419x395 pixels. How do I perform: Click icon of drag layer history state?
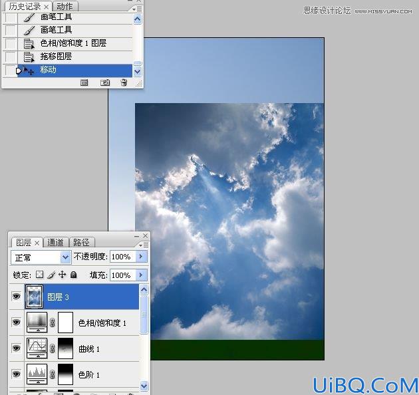click(x=29, y=57)
